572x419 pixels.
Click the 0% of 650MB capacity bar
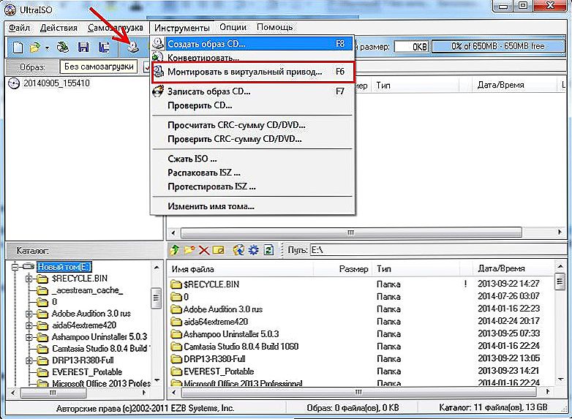point(498,47)
